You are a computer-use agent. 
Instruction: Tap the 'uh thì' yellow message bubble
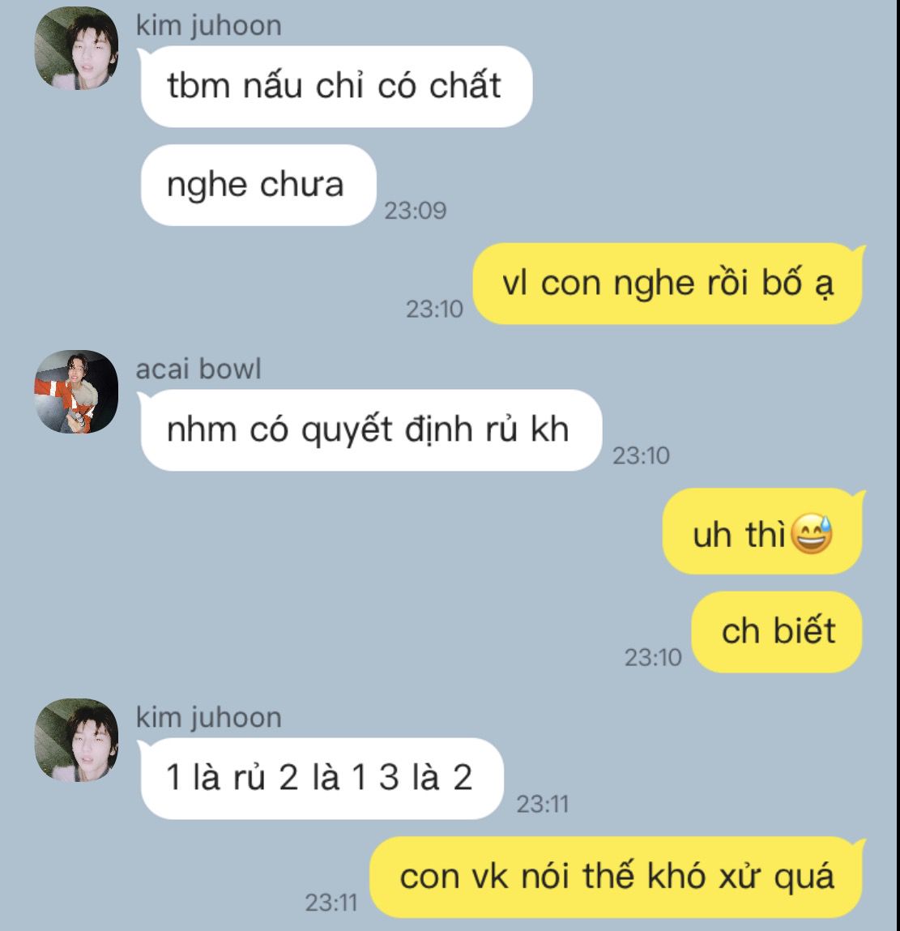point(762,532)
